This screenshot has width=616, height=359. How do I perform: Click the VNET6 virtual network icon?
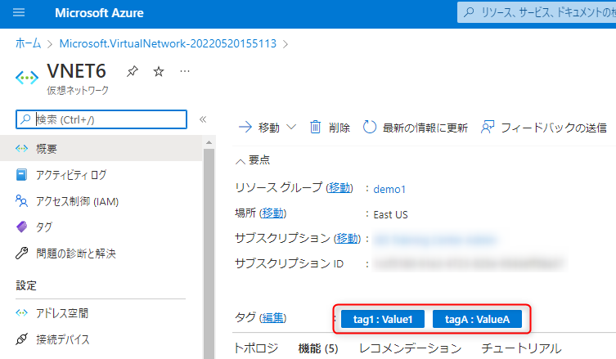tap(27, 78)
